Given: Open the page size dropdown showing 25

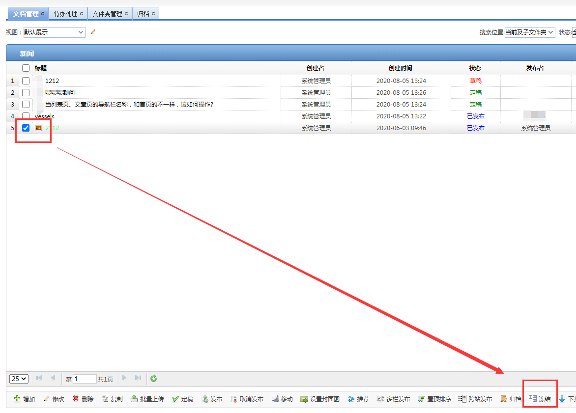Looking at the screenshot, I should tap(19, 379).
